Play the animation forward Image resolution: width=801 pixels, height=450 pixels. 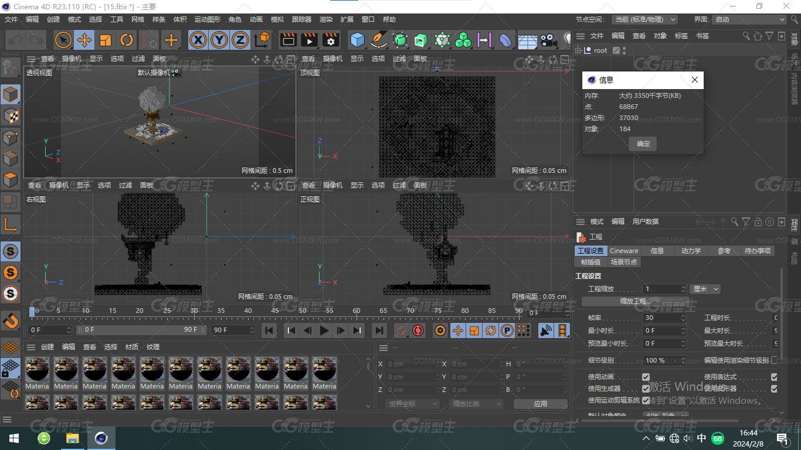(x=324, y=330)
